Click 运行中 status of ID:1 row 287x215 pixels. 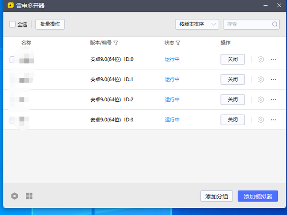click(x=172, y=79)
